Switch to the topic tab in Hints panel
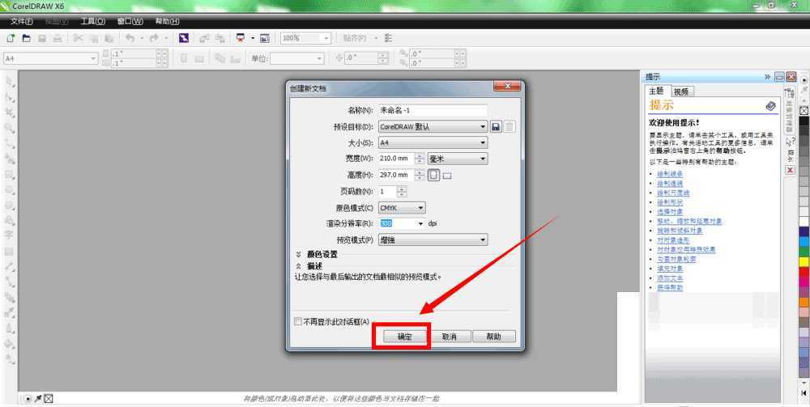810x407 pixels. click(x=657, y=91)
